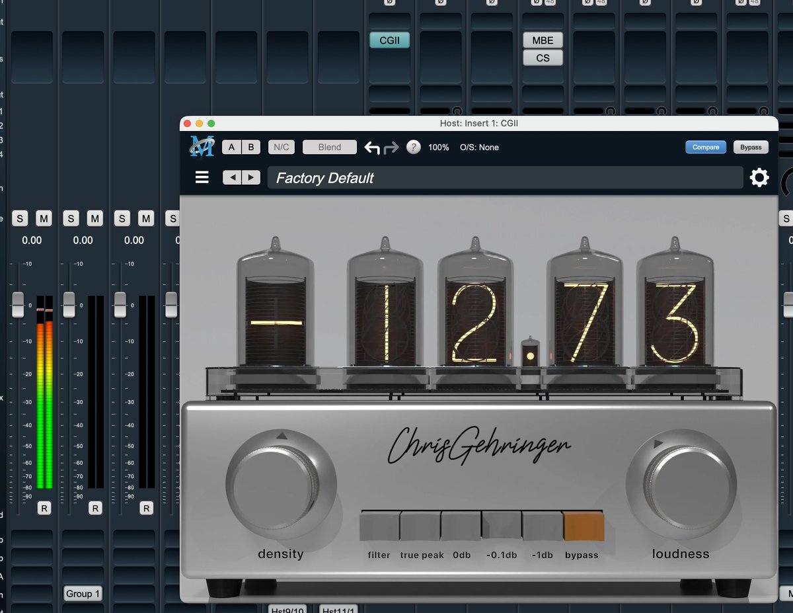Click the Compare button
The height and width of the screenshot is (613, 793).
pos(706,147)
